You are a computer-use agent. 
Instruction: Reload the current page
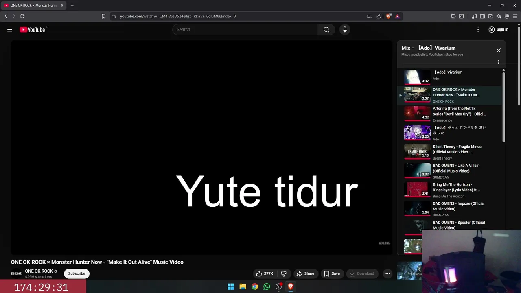point(22,16)
